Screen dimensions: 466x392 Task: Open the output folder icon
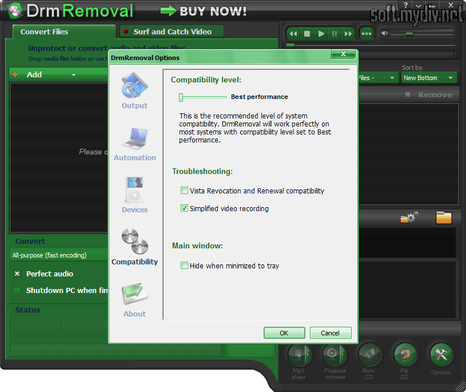coord(444,217)
